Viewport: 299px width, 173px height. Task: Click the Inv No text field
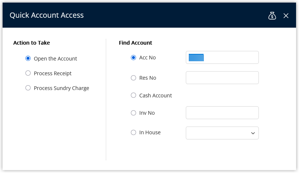pyautogui.click(x=222, y=113)
